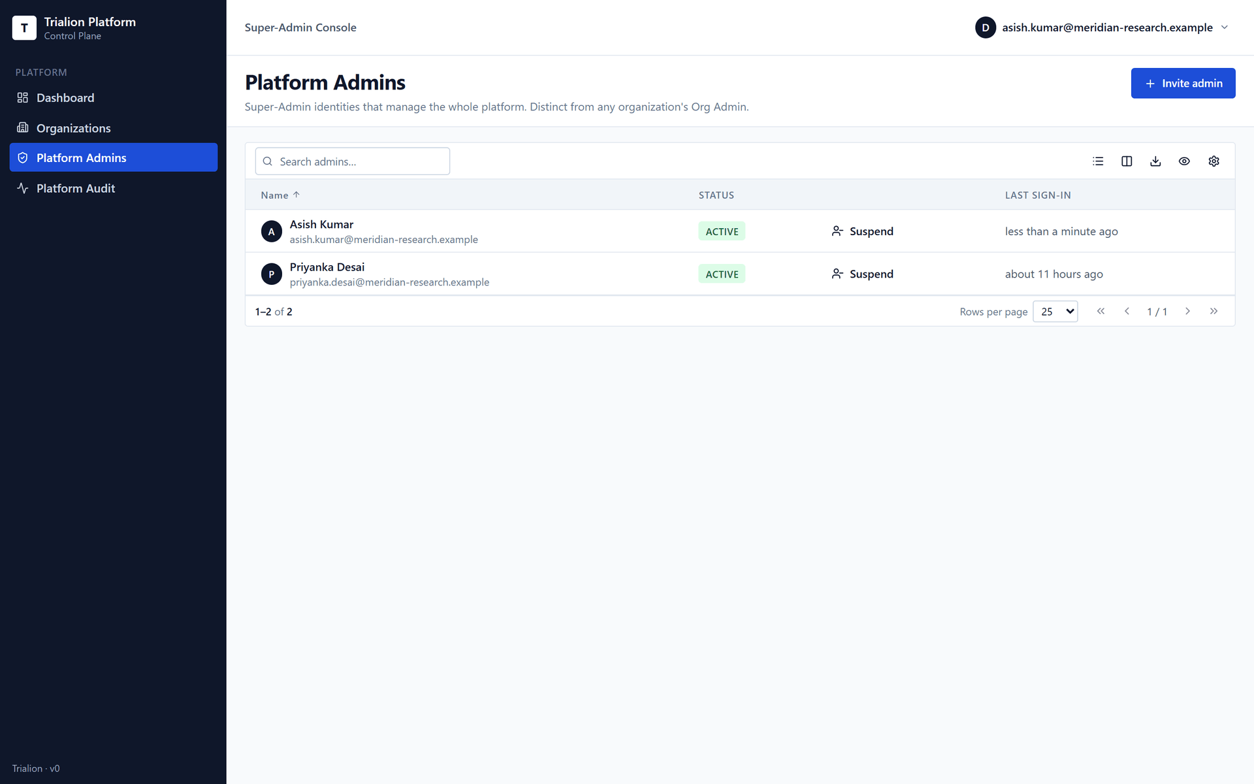
Task: Click 'less than a minute ago' cell
Action: 1061,231
